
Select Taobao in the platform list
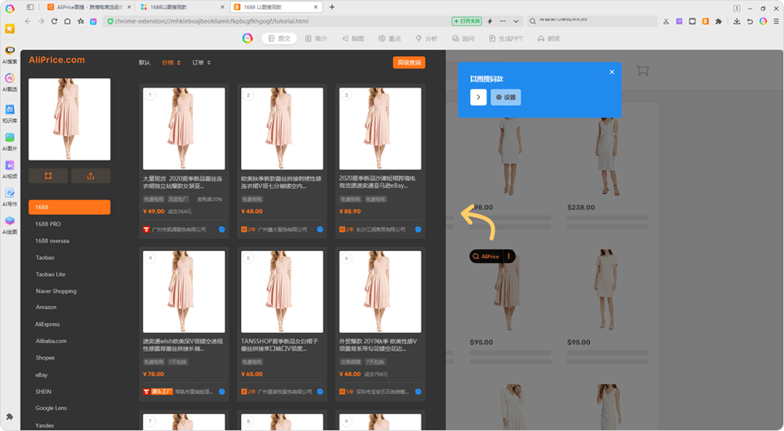(45, 258)
